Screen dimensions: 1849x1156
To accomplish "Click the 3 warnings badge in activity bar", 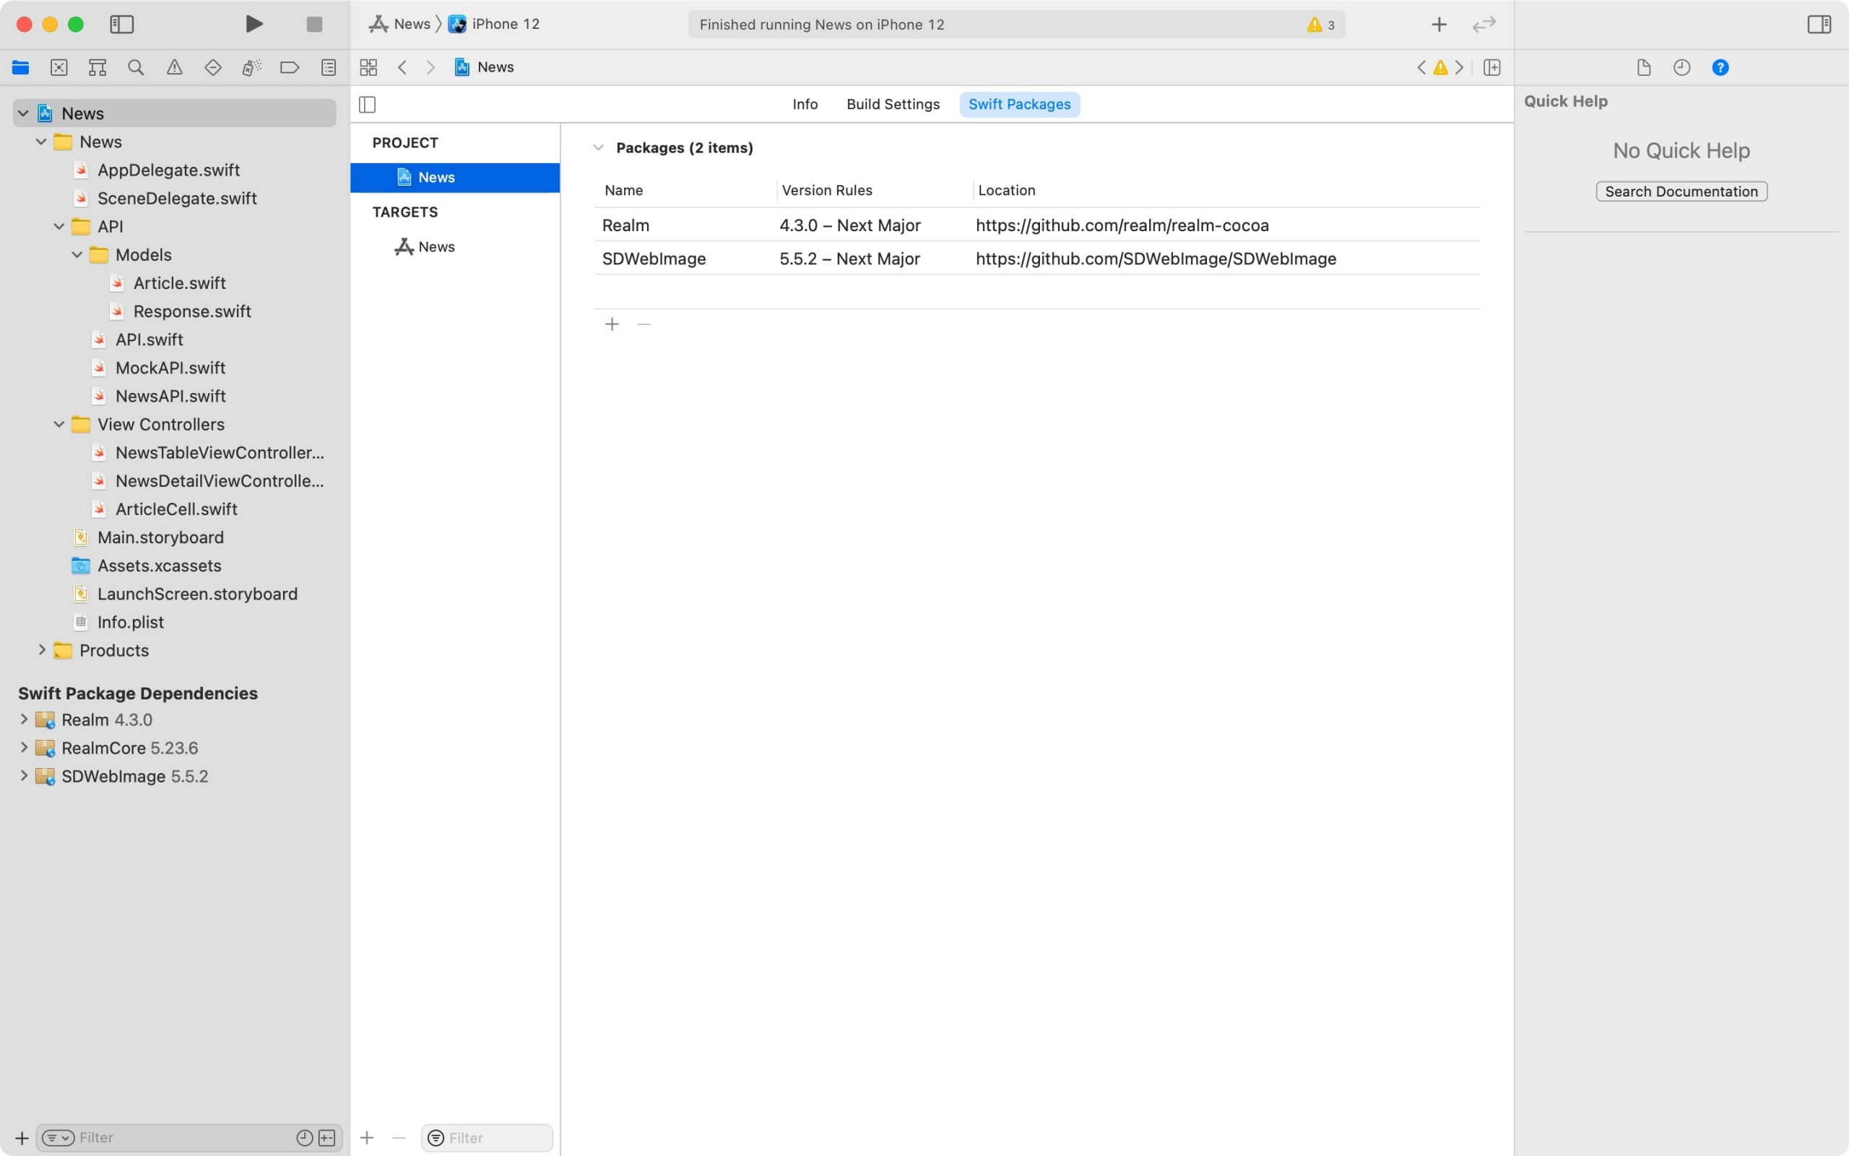I will (x=1321, y=25).
